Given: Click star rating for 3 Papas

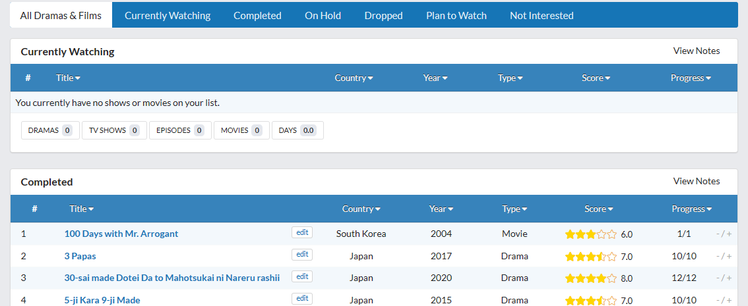Looking at the screenshot, I should 591,257.
